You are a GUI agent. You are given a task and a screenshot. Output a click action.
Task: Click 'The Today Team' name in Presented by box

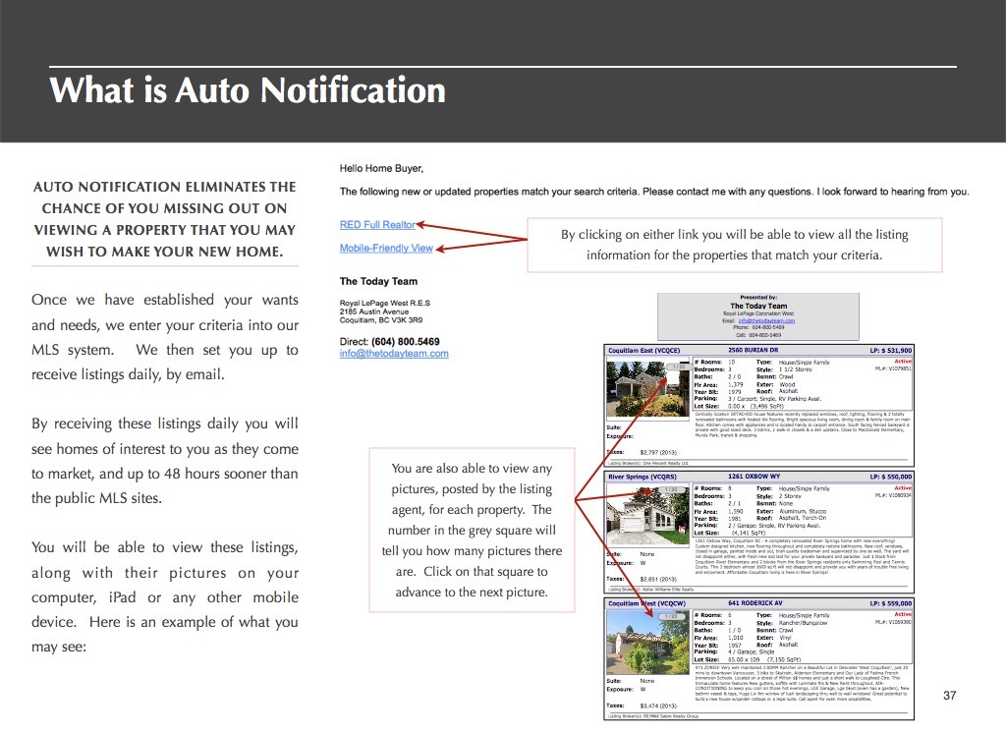click(x=758, y=306)
